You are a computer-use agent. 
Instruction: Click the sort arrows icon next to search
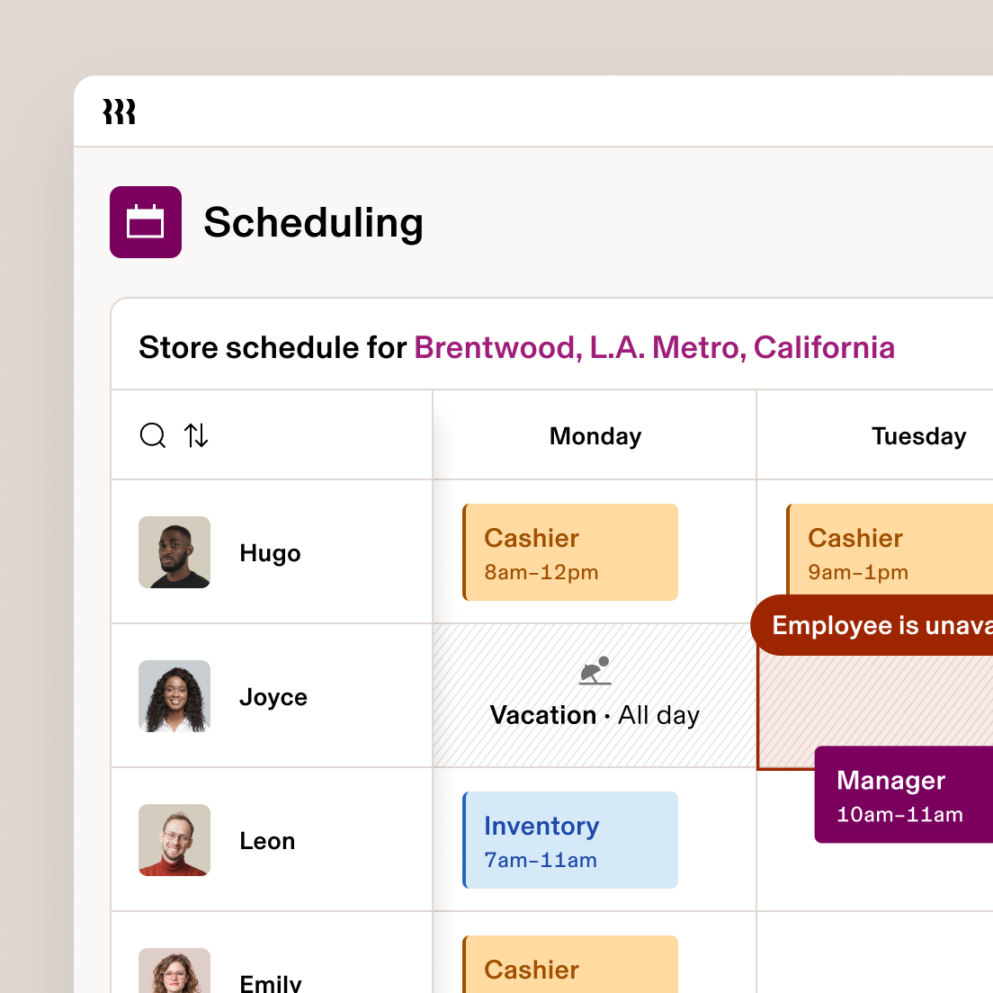(x=196, y=435)
